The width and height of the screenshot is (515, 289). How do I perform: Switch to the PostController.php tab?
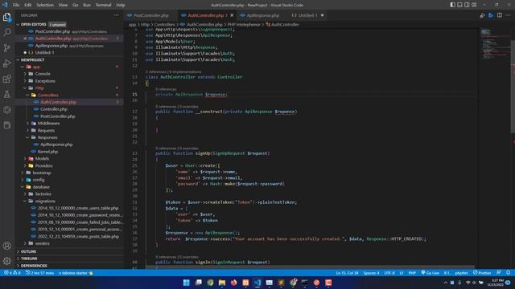point(150,15)
